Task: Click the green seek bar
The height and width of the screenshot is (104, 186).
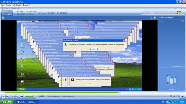Action: click(x=62, y=92)
